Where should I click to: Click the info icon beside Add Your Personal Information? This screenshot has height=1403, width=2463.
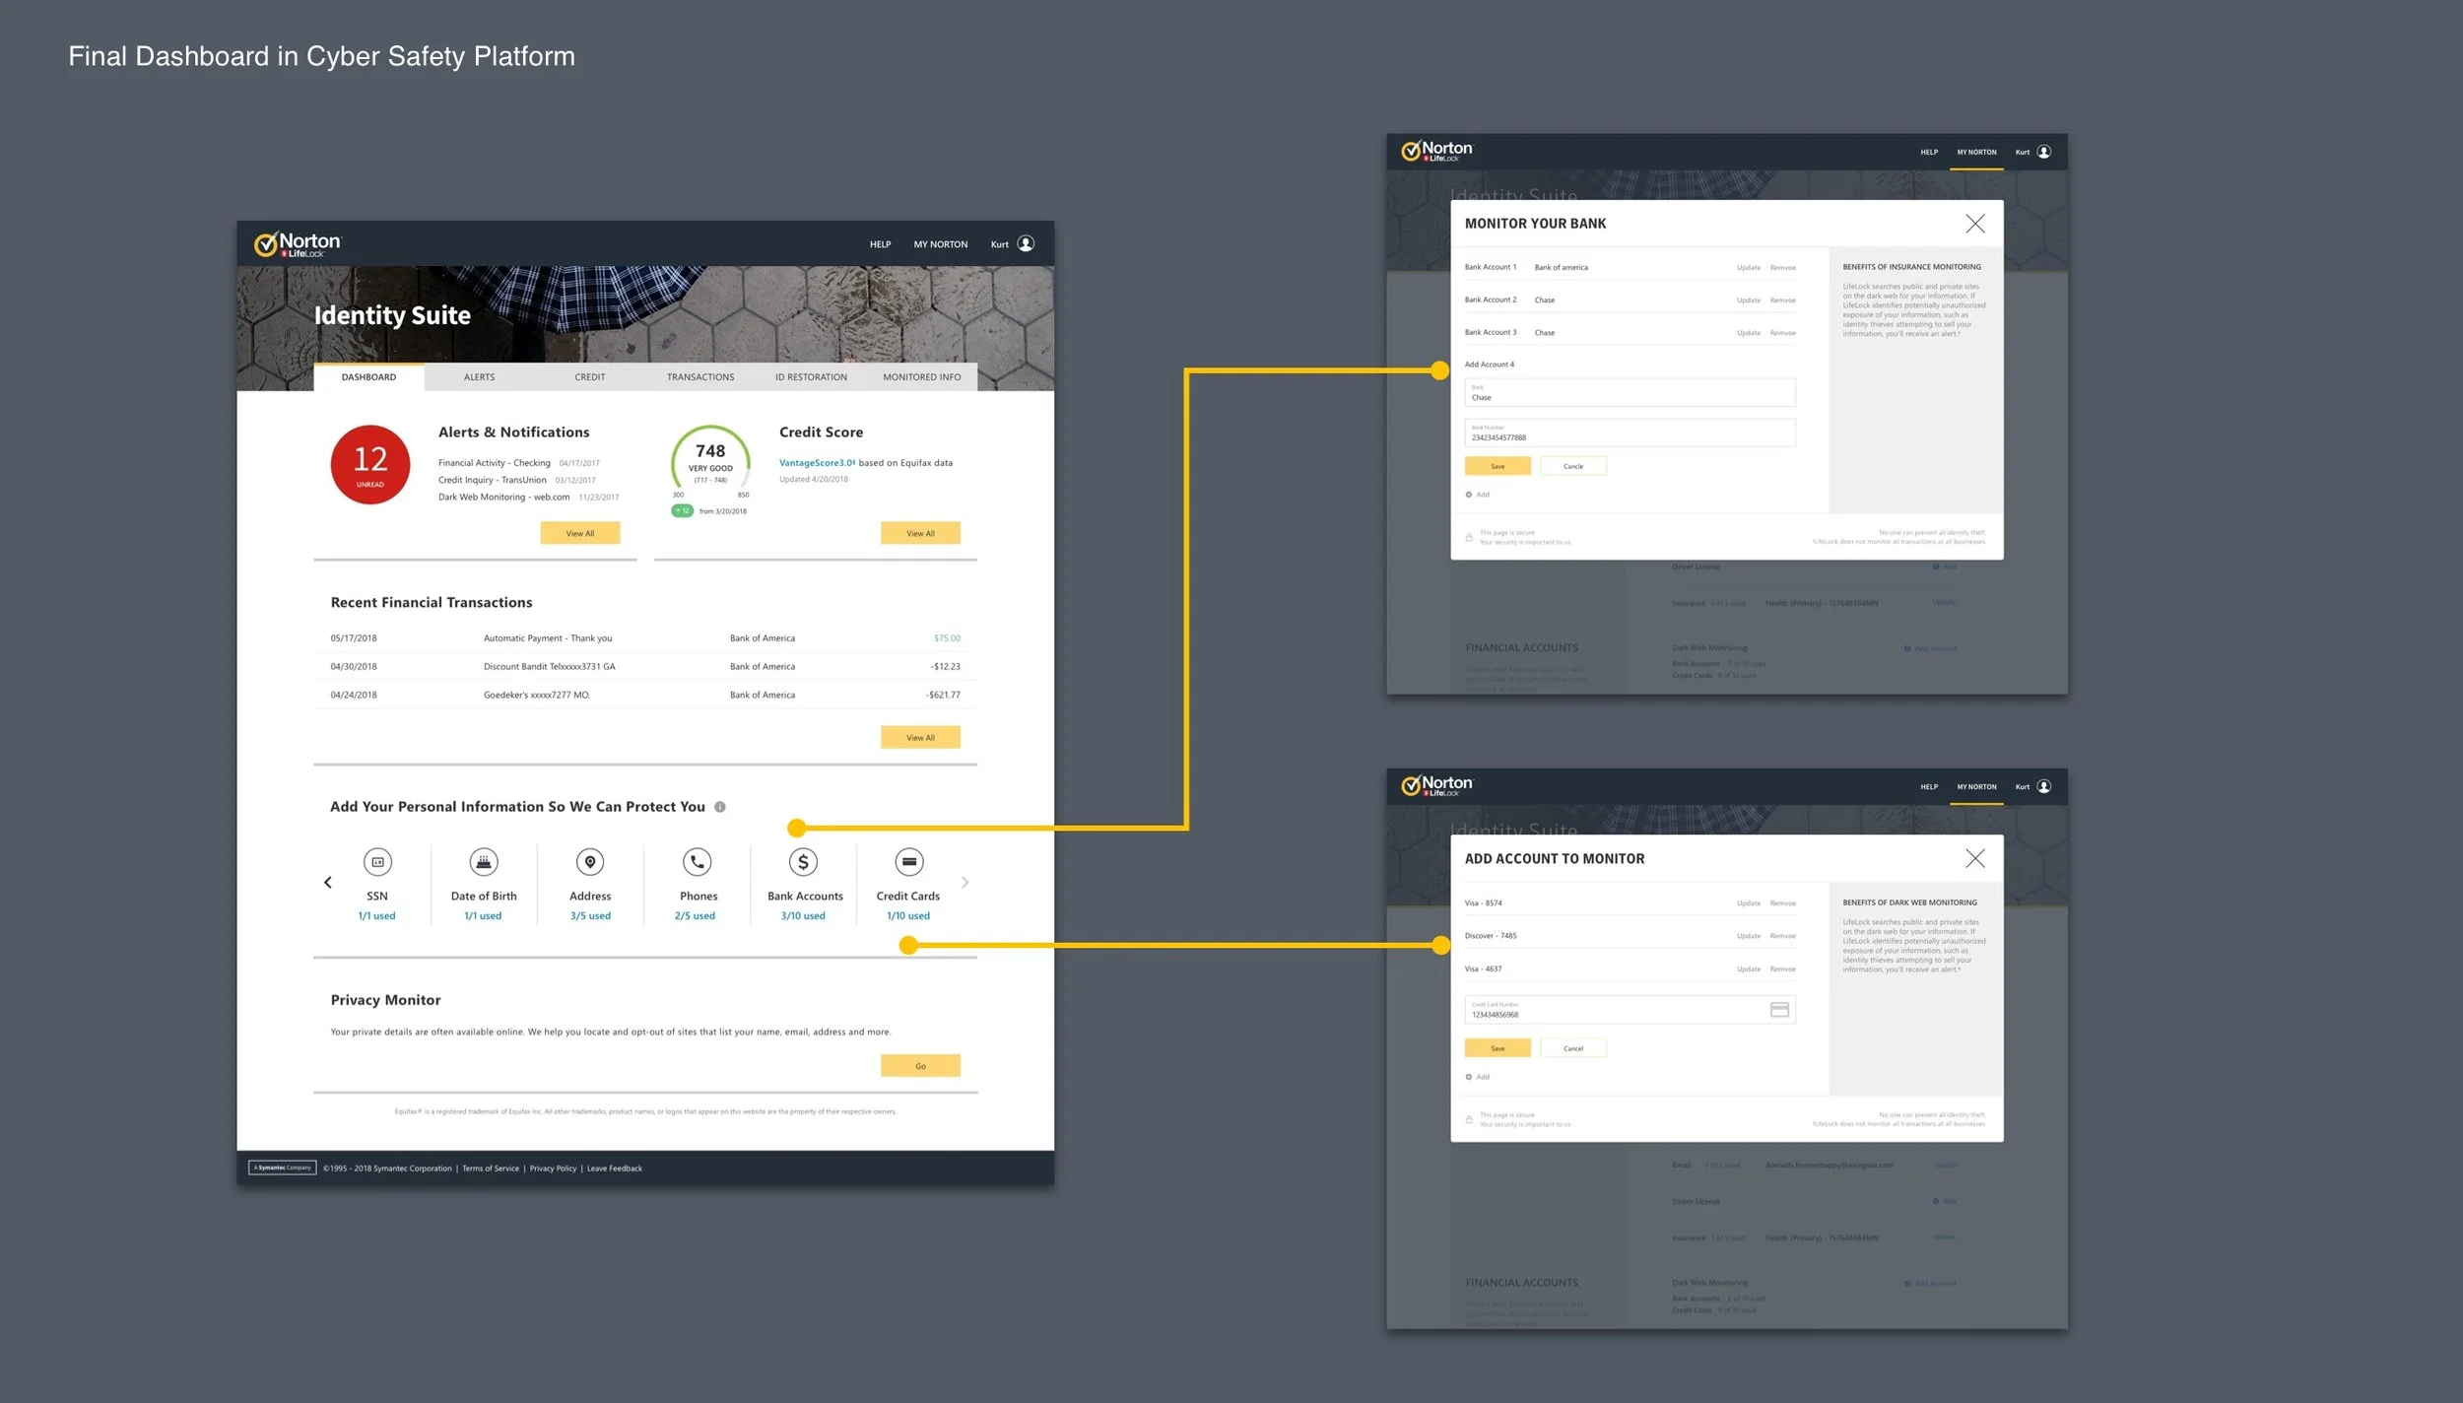click(720, 807)
